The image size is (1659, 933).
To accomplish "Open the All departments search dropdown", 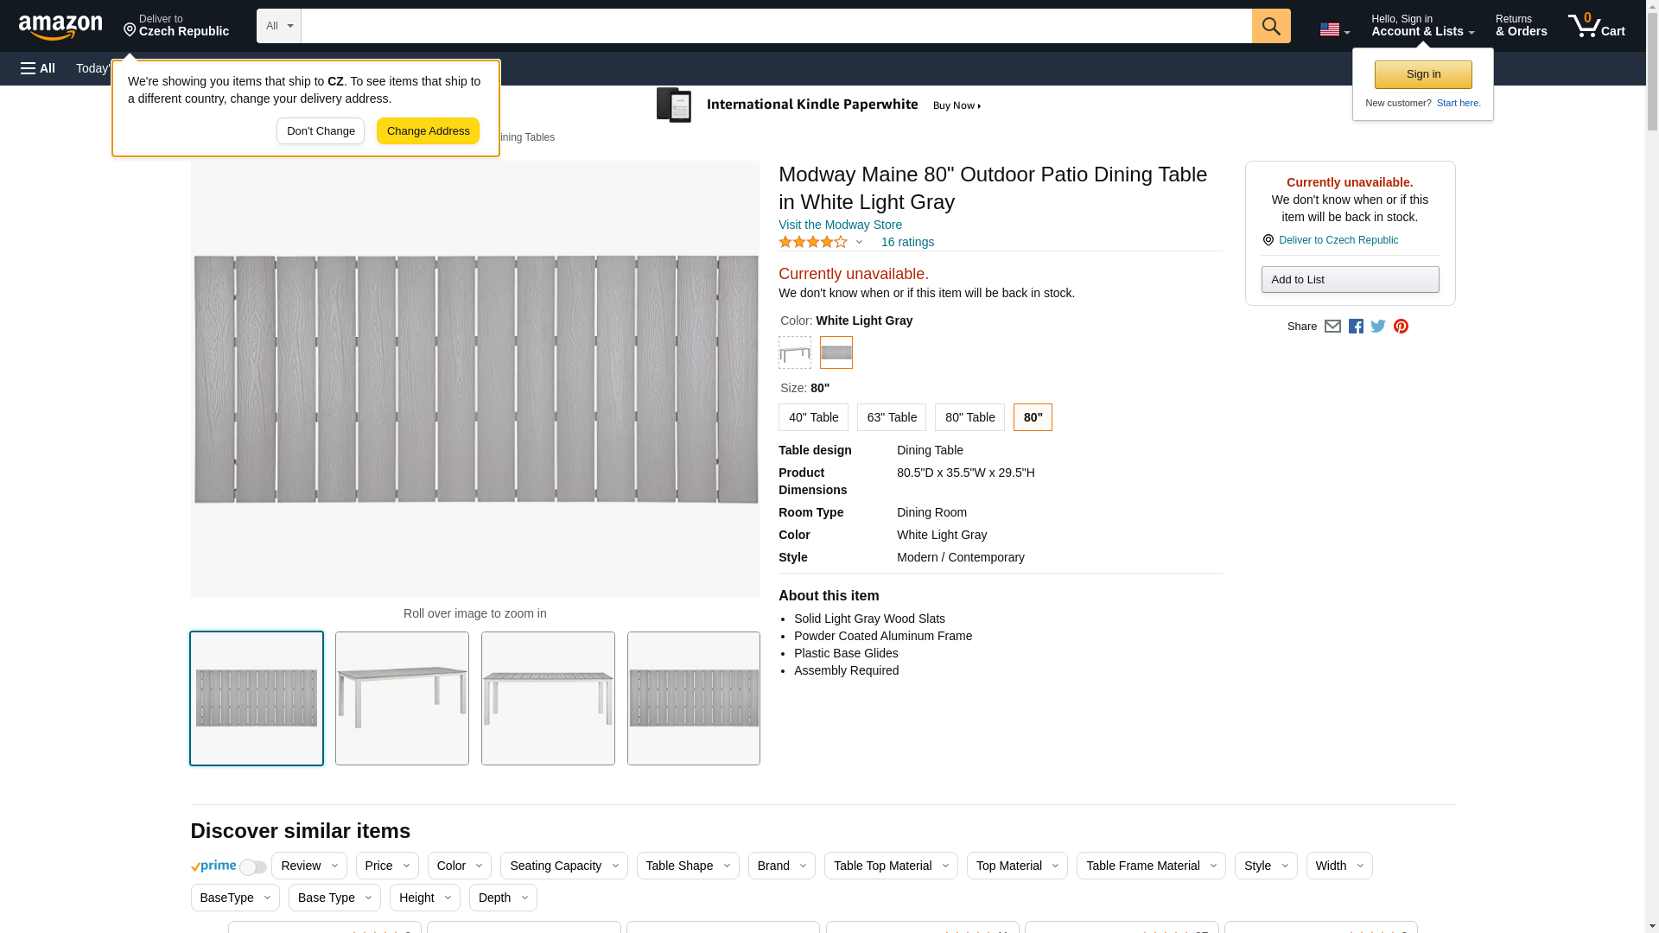I will coord(278,26).
